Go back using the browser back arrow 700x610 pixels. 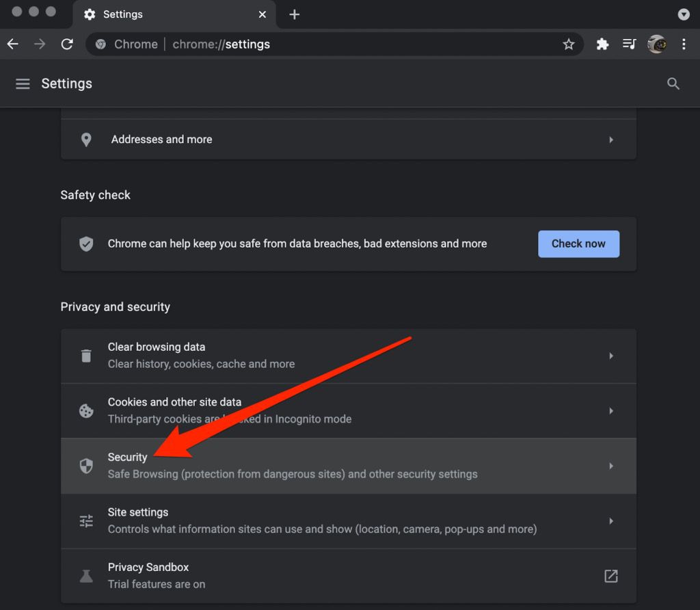point(13,44)
